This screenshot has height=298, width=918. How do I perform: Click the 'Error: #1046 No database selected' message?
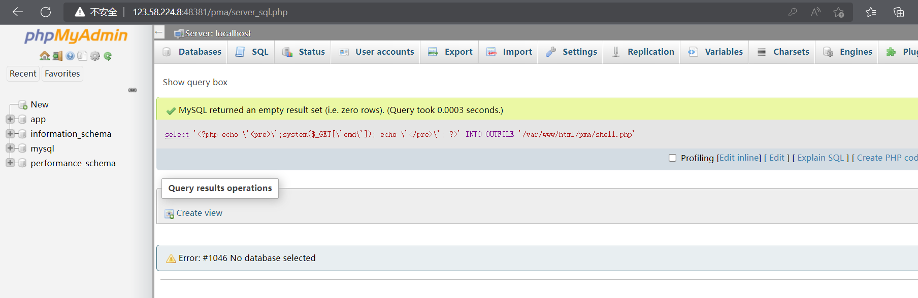tap(247, 258)
